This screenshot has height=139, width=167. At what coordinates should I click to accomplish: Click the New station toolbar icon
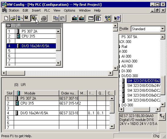coord(6,18)
